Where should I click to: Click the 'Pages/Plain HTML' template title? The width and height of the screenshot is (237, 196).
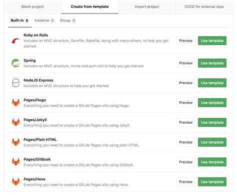click(x=40, y=139)
